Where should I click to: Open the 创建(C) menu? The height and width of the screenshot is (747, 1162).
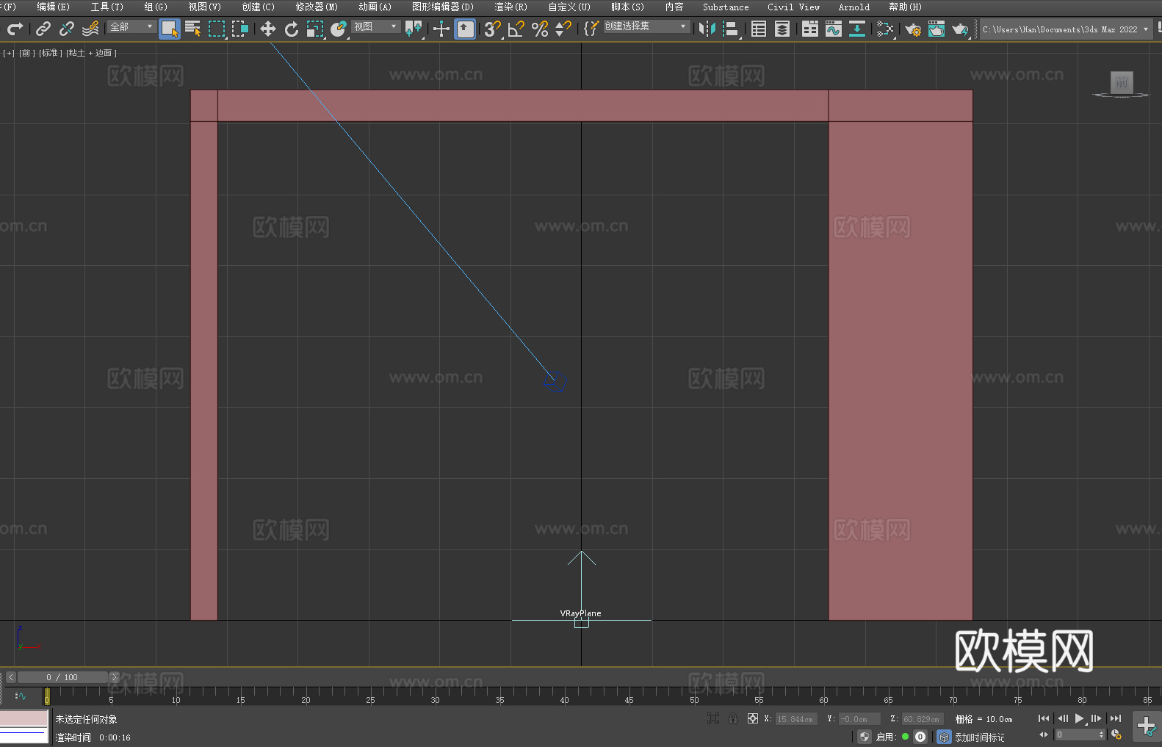click(259, 7)
